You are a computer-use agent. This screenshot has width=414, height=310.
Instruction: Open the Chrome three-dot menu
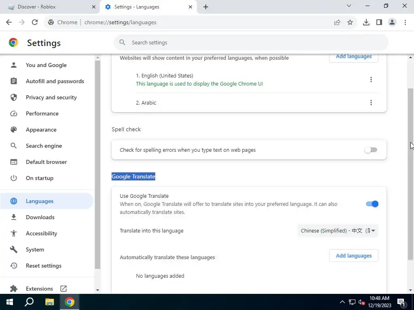[x=405, y=23]
